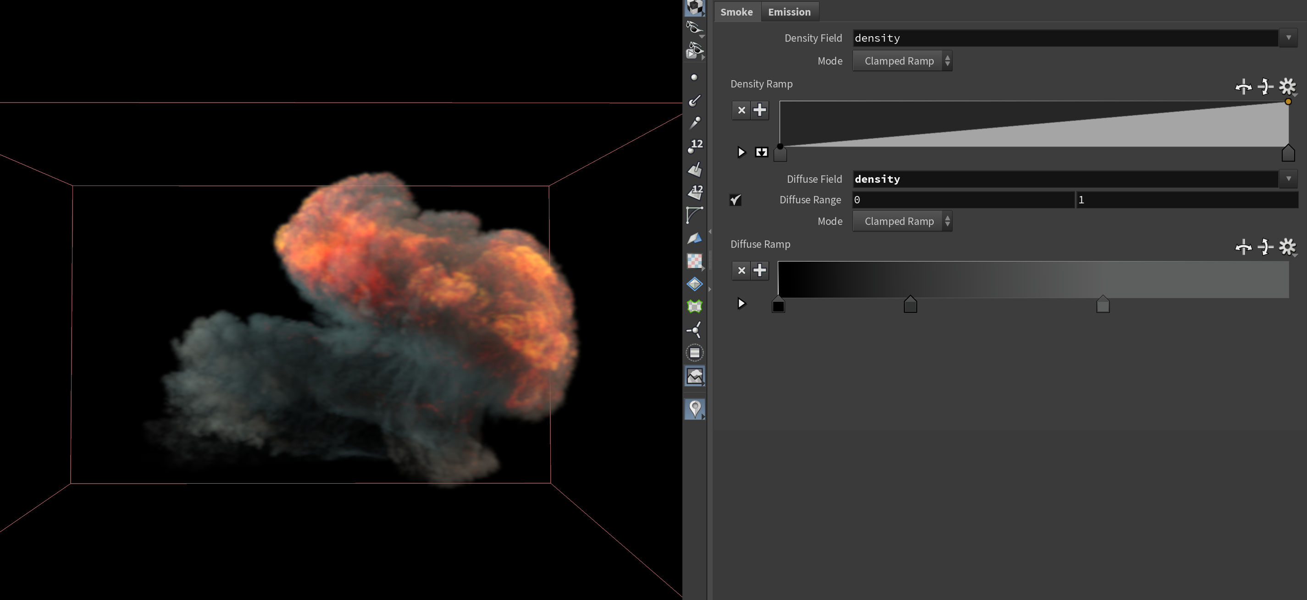Select the black Diffuse Ramp color marker
1307x600 pixels.
(778, 305)
